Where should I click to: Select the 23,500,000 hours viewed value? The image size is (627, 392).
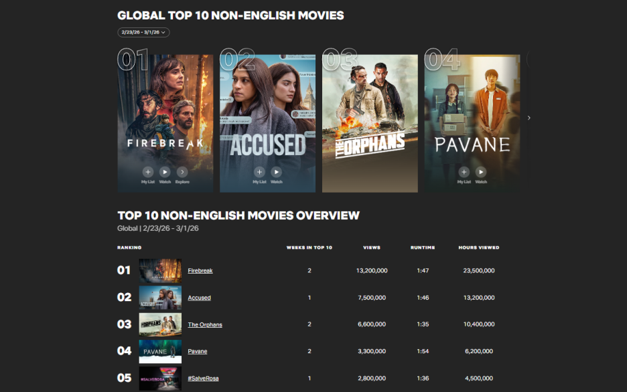coord(479,271)
